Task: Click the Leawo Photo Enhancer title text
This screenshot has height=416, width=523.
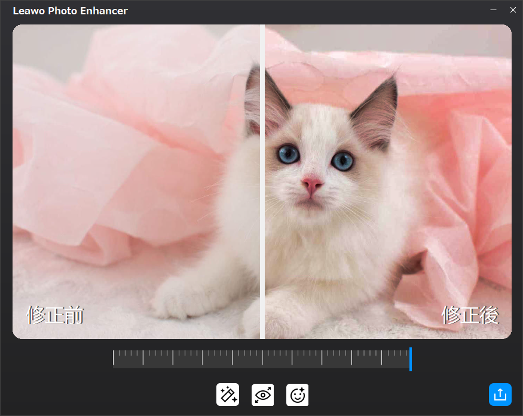Action: click(x=70, y=10)
